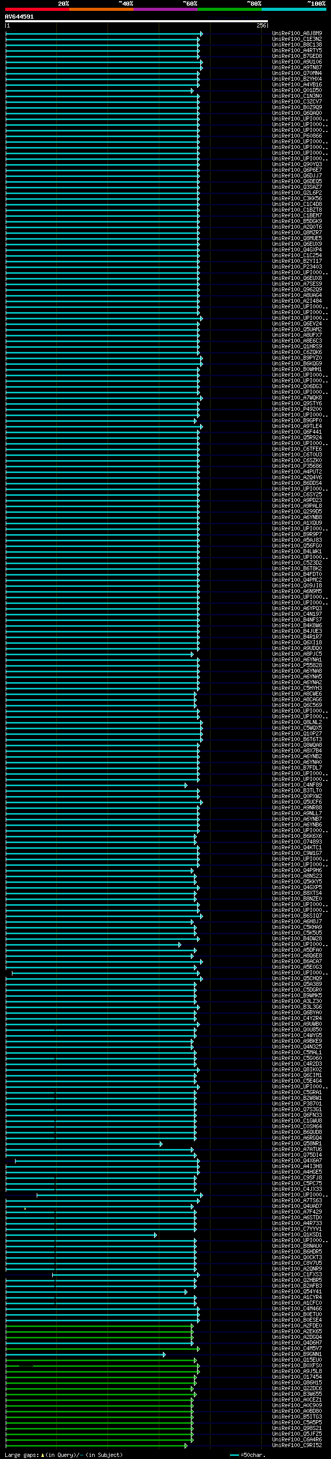Viewport: 331px width, 1459px height.
Task: Select hit label UniRef100_B8C138
Action: pos(297,45)
